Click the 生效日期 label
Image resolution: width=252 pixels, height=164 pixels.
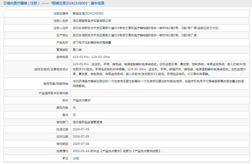click(62, 137)
